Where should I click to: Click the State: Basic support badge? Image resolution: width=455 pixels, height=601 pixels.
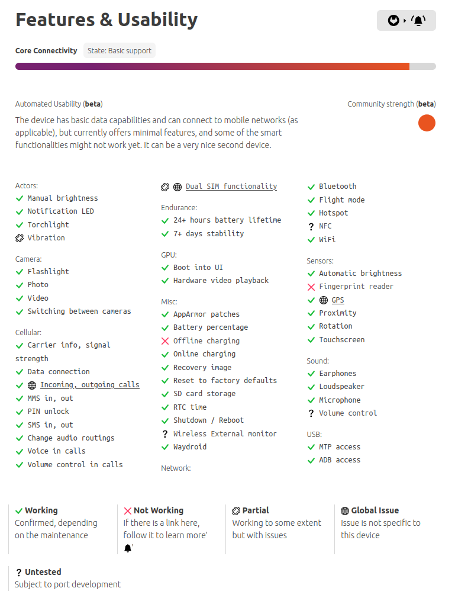(x=120, y=51)
